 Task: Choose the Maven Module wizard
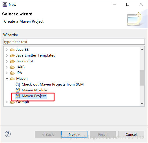point(34,90)
